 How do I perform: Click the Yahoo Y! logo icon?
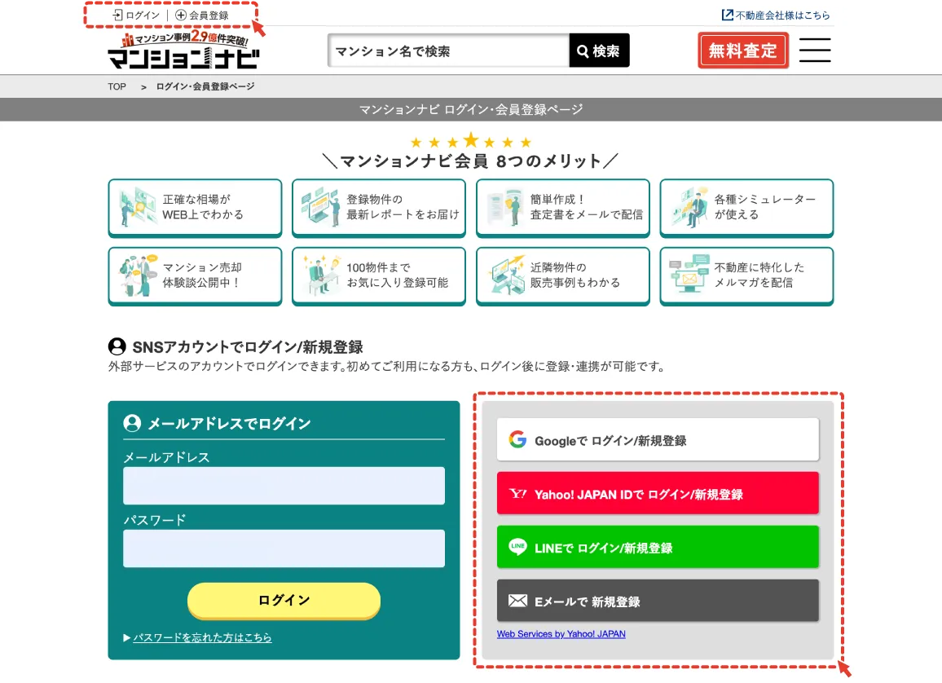[x=518, y=494]
